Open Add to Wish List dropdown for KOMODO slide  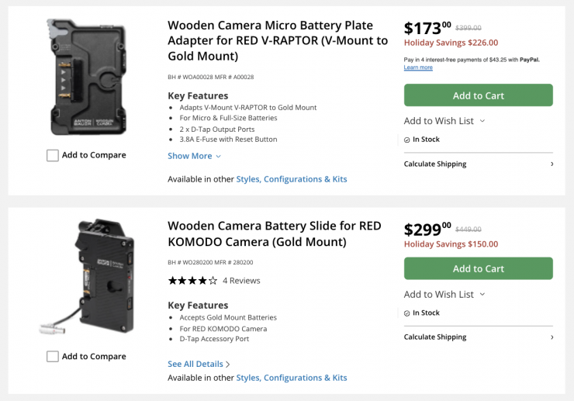click(x=444, y=294)
